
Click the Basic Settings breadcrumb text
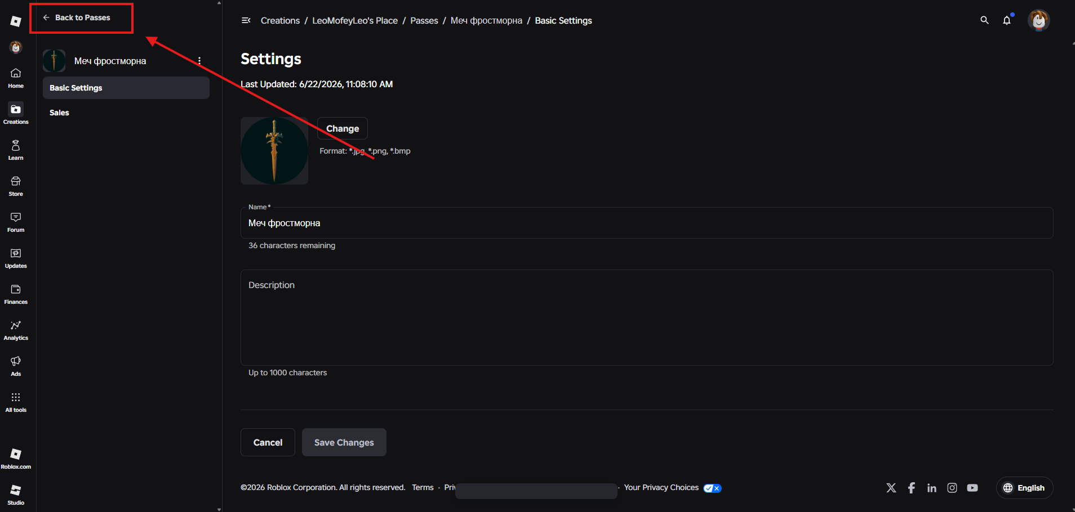tap(563, 20)
